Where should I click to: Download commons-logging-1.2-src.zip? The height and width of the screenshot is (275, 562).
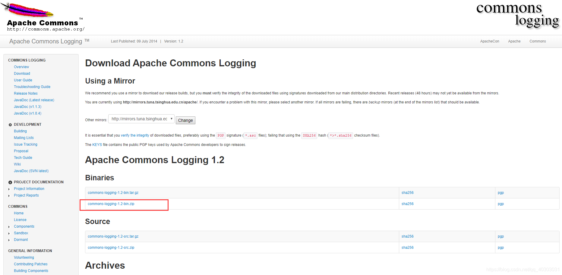click(x=111, y=248)
